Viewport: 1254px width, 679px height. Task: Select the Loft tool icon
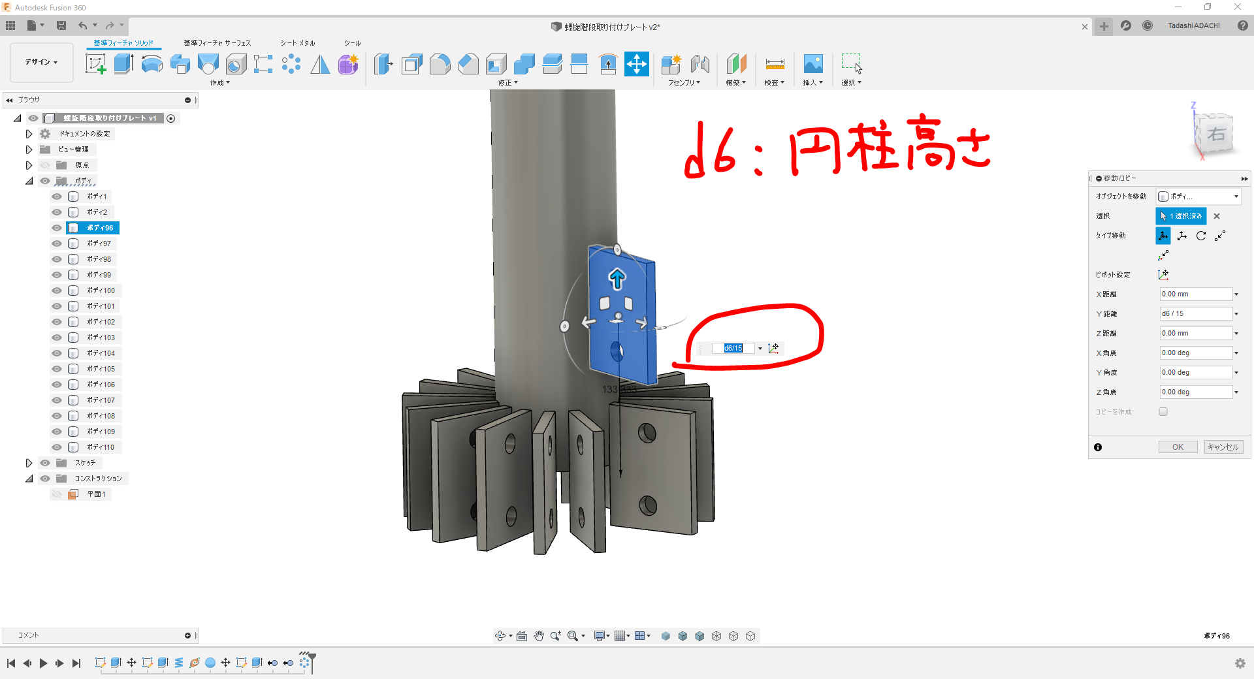(x=208, y=64)
